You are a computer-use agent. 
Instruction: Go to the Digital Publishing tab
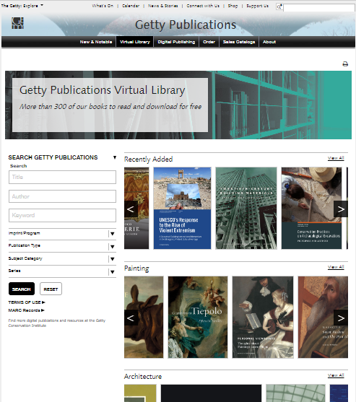pos(176,42)
